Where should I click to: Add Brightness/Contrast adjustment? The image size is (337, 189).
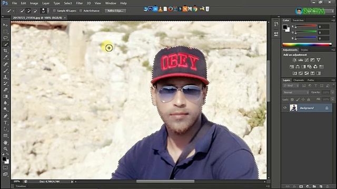coord(294,60)
